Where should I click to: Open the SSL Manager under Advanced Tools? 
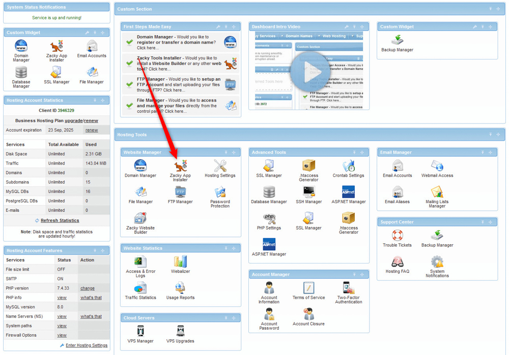pos(269,165)
